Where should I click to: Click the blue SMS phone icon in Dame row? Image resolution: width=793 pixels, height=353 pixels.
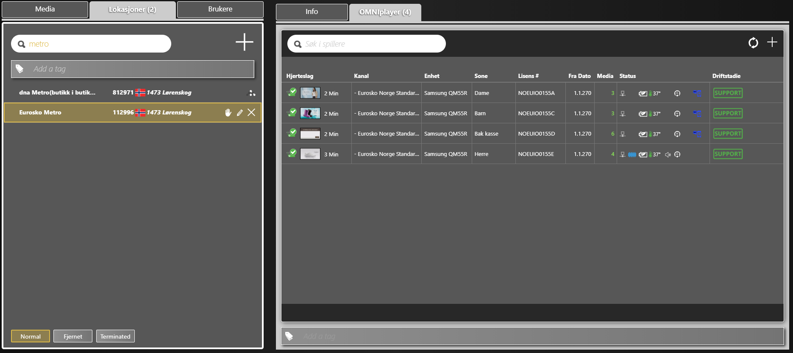click(x=697, y=93)
